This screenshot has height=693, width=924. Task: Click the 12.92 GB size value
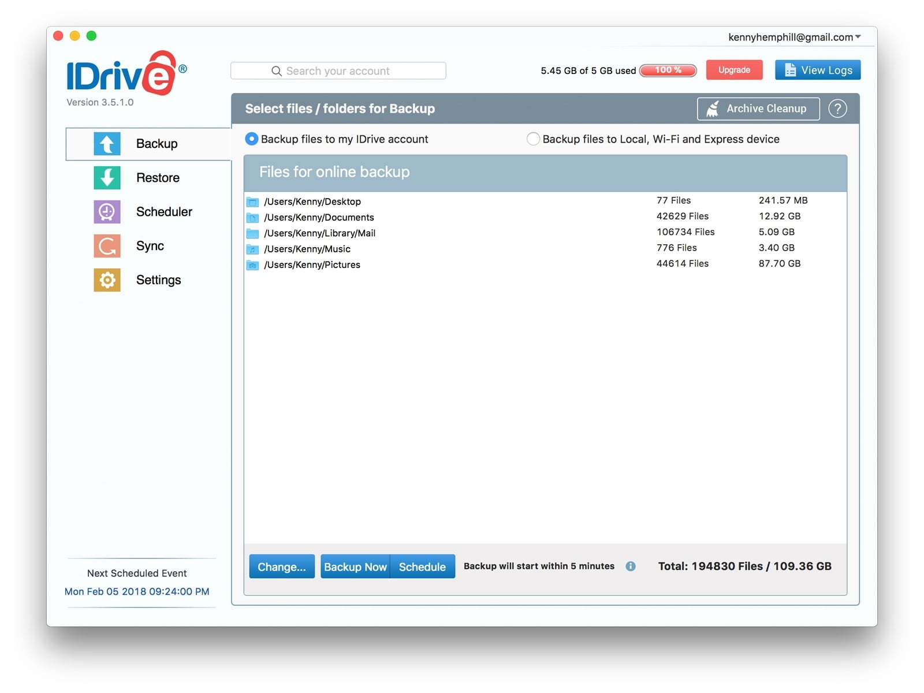click(780, 216)
